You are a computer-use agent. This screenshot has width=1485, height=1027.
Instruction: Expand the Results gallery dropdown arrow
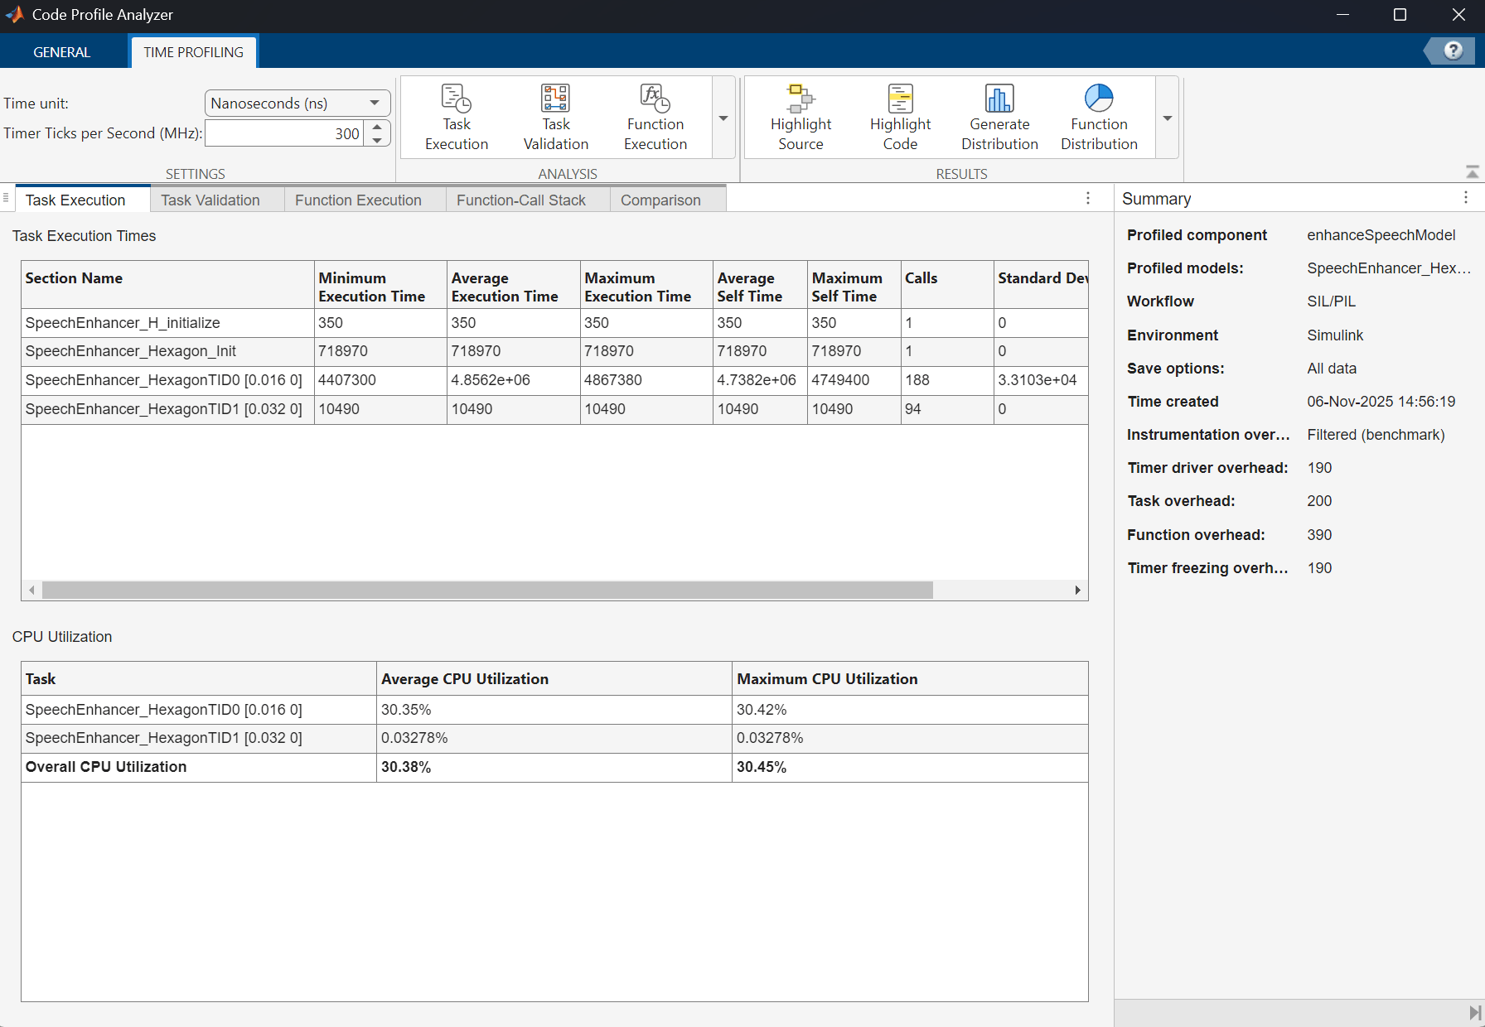click(1168, 118)
